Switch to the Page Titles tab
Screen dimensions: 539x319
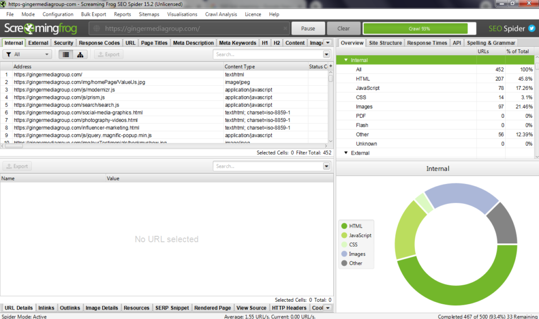154,43
